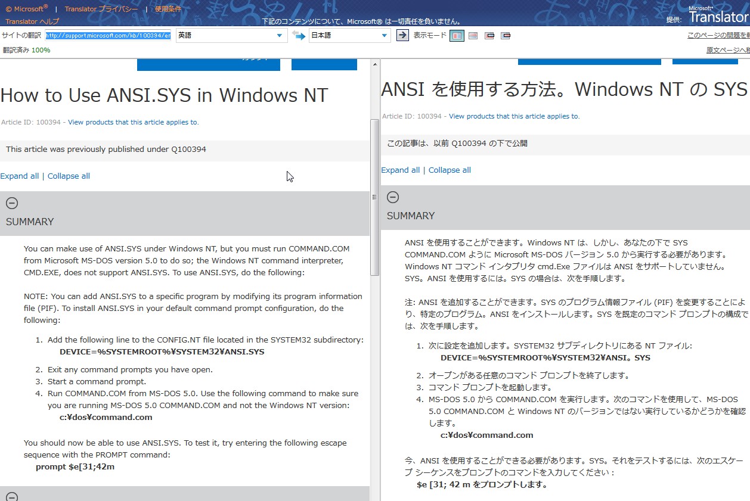Image resolution: width=750 pixels, height=501 pixels.
Task: Click このページの問題 report link
Action: click(718, 35)
